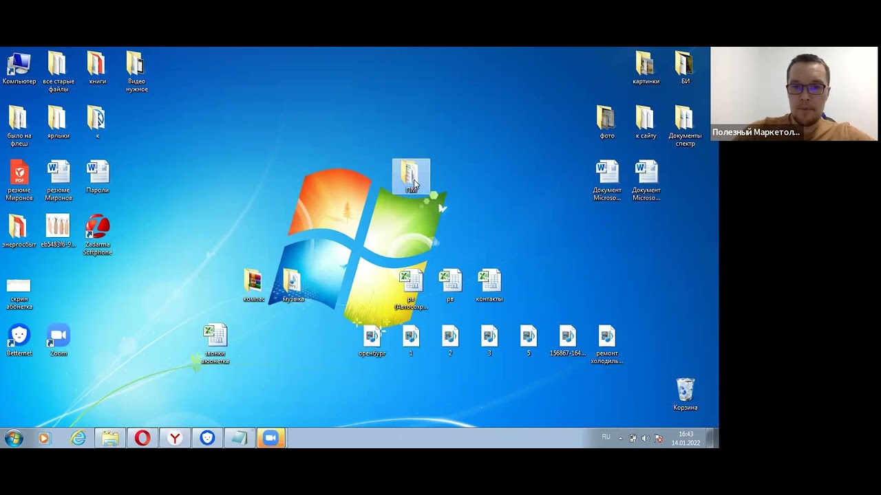The width and height of the screenshot is (881, 495).
Task: Select the Компьютер desktop icon
Action: click(x=19, y=65)
